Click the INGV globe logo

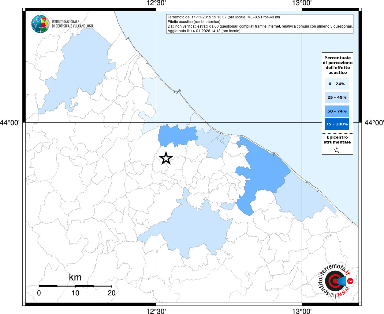(x=40, y=24)
